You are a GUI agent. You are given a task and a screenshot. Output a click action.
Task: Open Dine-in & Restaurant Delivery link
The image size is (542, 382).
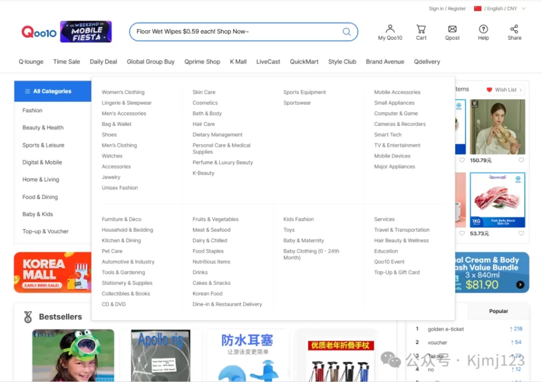(227, 304)
